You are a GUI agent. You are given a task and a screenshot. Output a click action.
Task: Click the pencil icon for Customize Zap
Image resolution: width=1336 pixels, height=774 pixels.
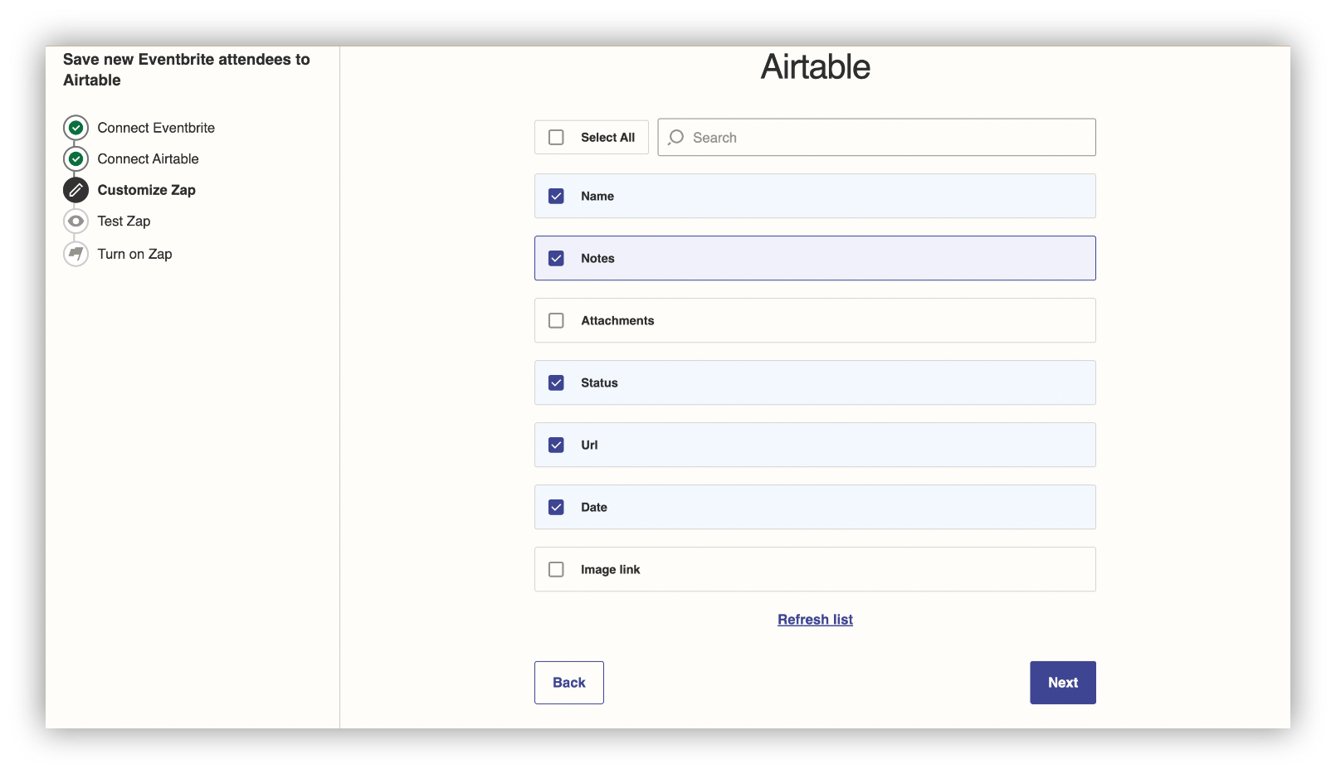[76, 190]
